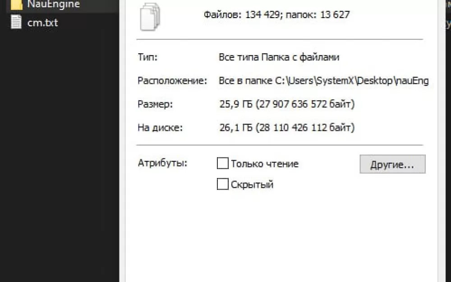Tick the Скрытый checkbox
The image size is (451, 282).
click(223, 184)
